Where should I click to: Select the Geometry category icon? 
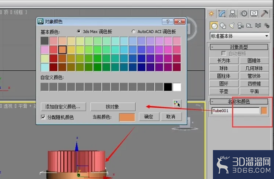(x=214, y=26)
